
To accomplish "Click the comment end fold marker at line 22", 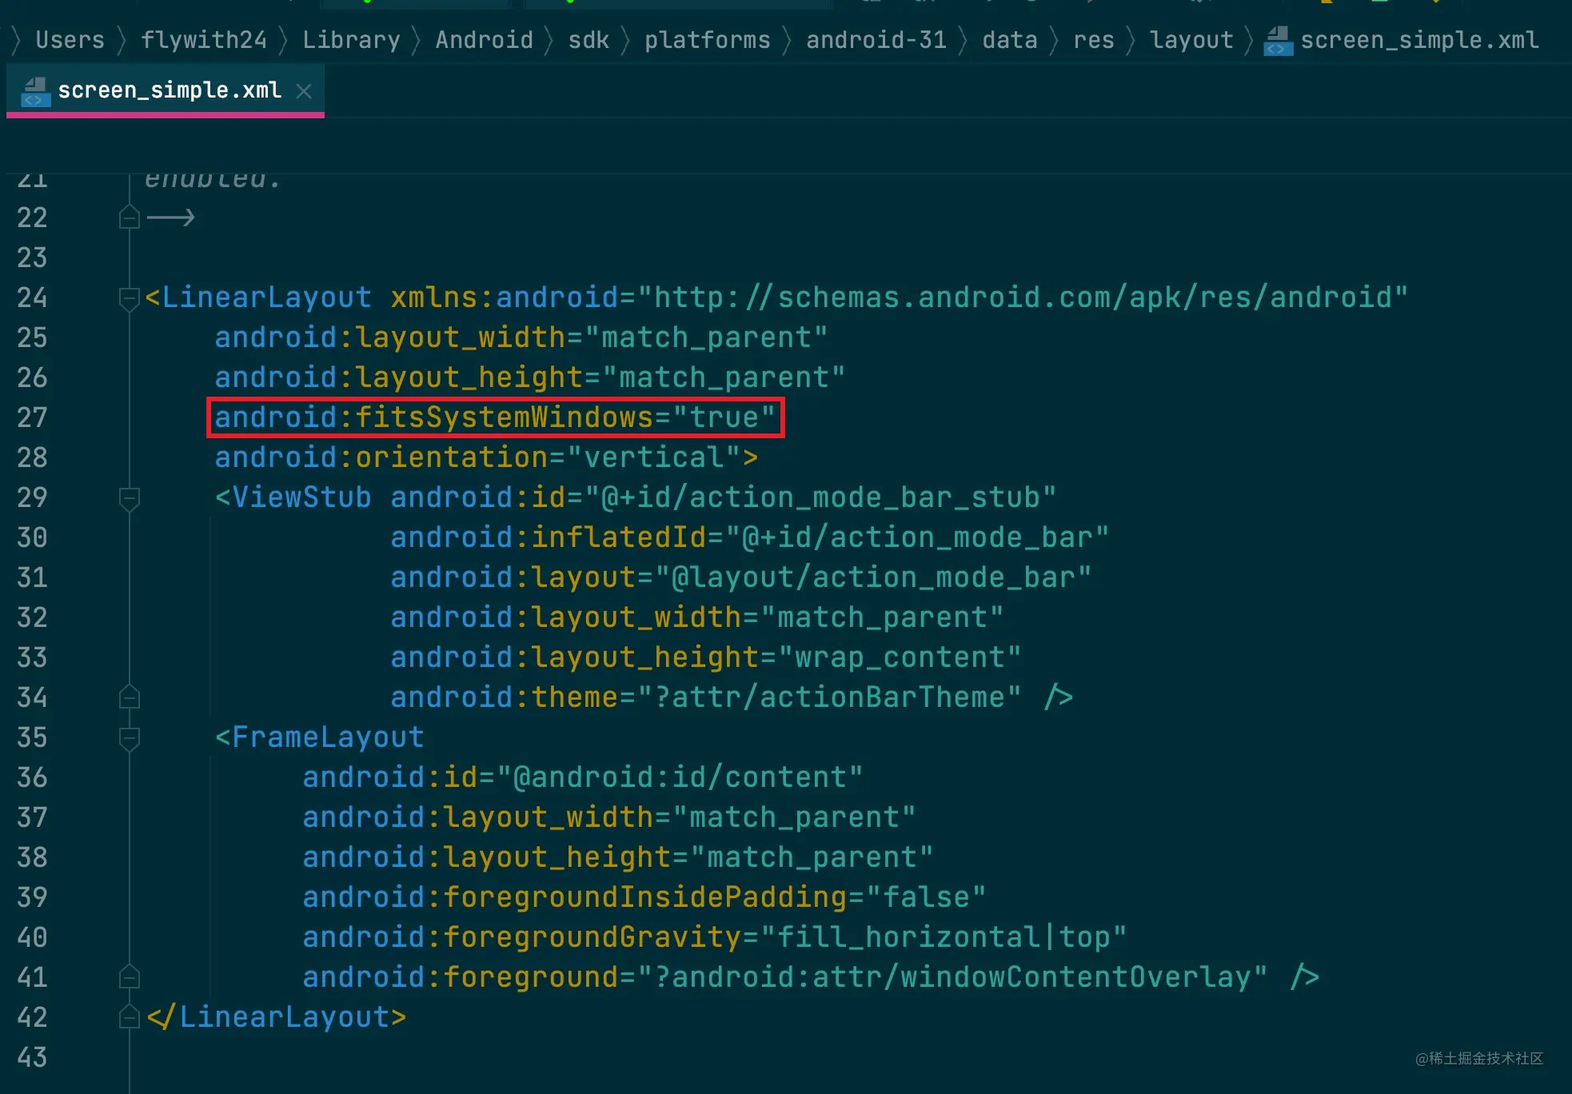I will click(x=129, y=218).
